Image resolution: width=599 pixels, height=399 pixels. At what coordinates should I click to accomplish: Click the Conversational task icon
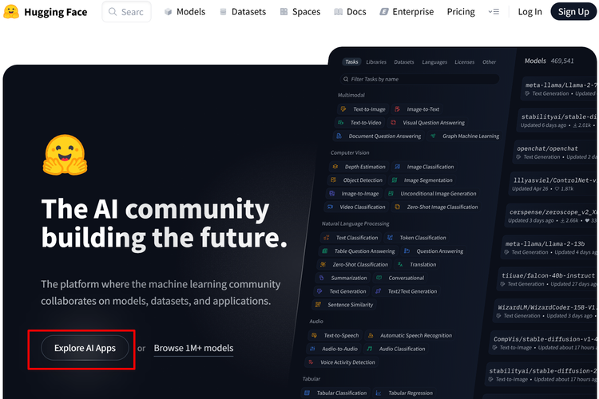(x=379, y=278)
